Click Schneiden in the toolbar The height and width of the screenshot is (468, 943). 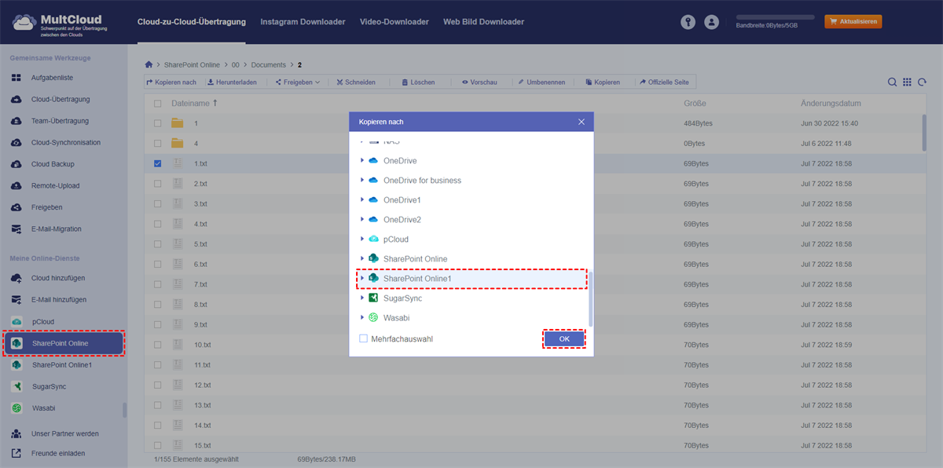(355, 82)
